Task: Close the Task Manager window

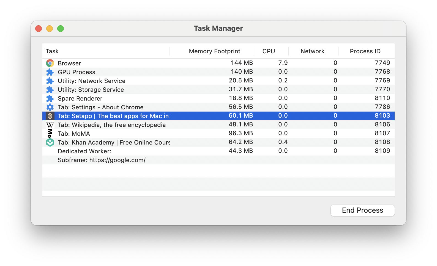Action: click(x=39, y=29)
